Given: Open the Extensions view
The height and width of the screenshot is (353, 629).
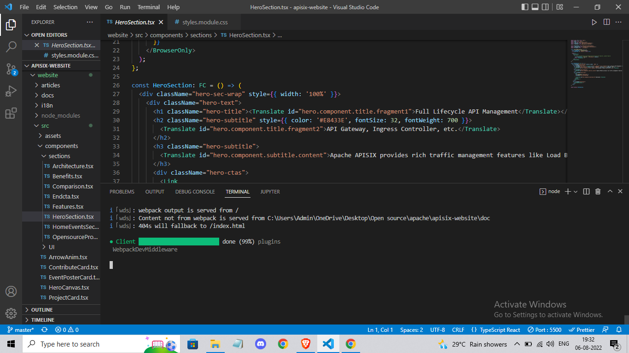Looking at the screenshot, I should 11,113.
